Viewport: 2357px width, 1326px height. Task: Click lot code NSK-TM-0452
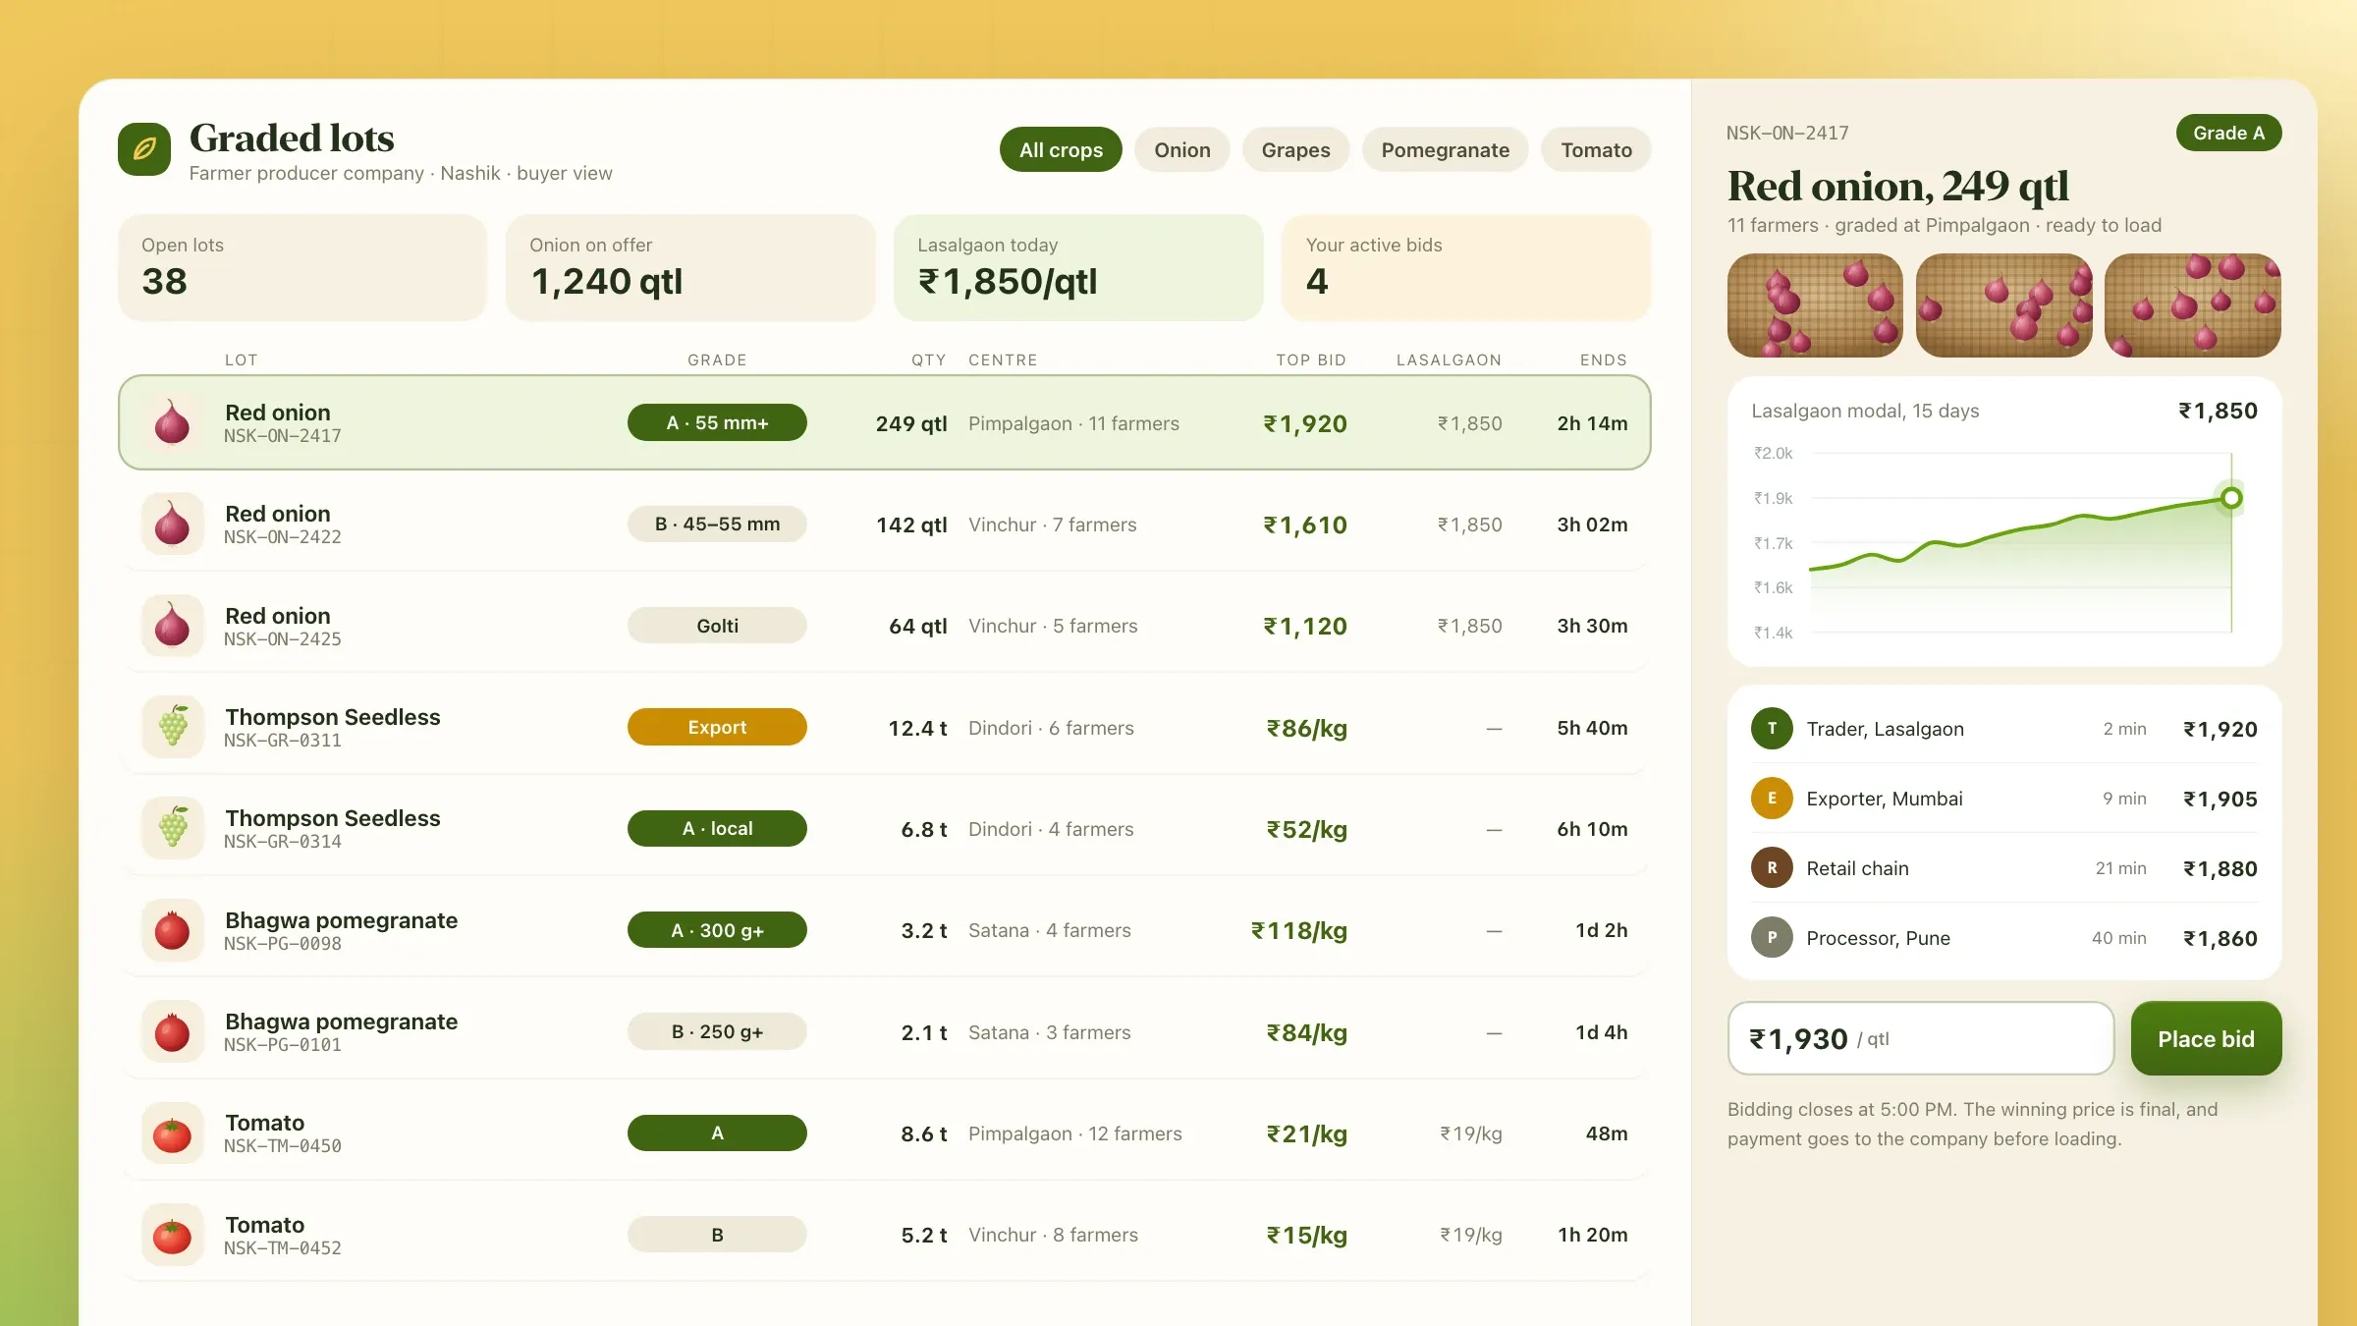point(283,1248)
